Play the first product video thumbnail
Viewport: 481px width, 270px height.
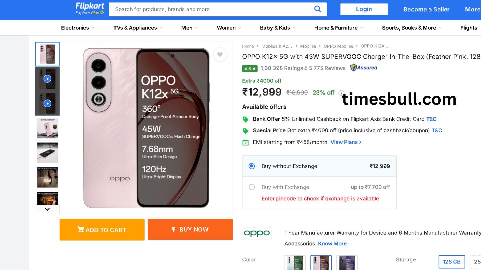(47, 79)
